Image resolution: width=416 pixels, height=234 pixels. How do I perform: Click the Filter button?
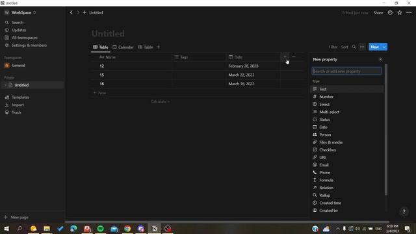333,47
